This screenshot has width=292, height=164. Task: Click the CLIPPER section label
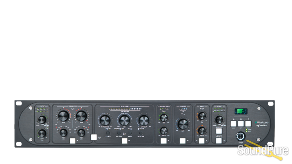(183, 106)
